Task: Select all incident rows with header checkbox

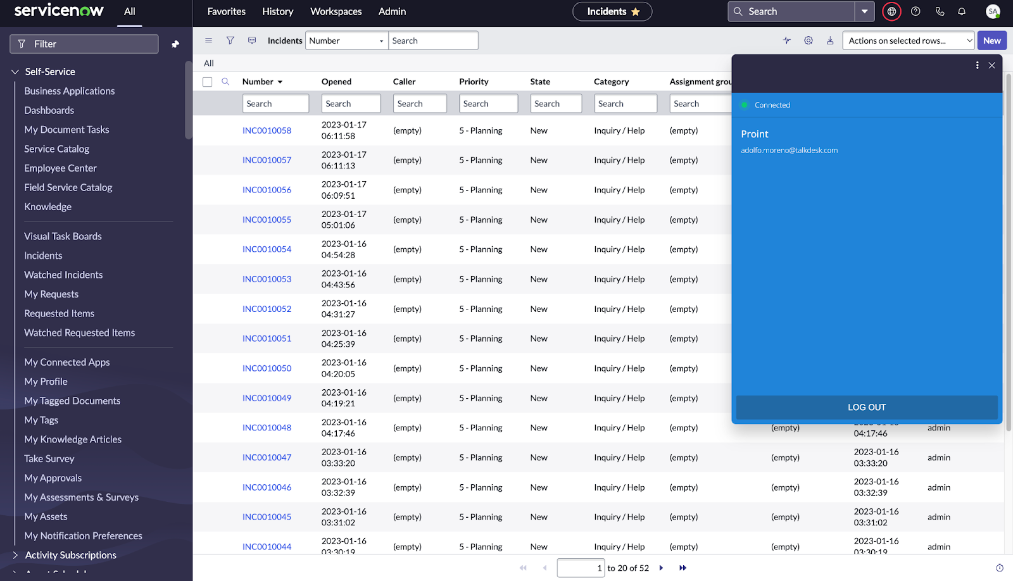Action: coord(207,81)
